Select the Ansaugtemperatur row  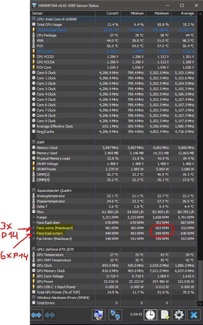[113, 196]
